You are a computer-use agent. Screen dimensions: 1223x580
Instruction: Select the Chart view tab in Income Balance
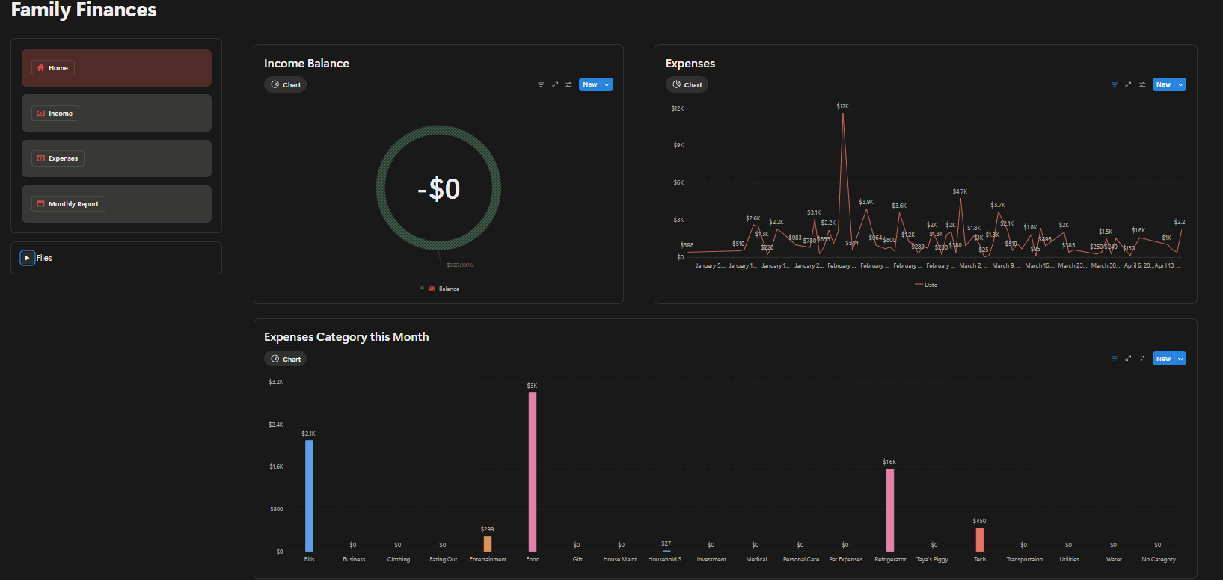click(286, 84)
